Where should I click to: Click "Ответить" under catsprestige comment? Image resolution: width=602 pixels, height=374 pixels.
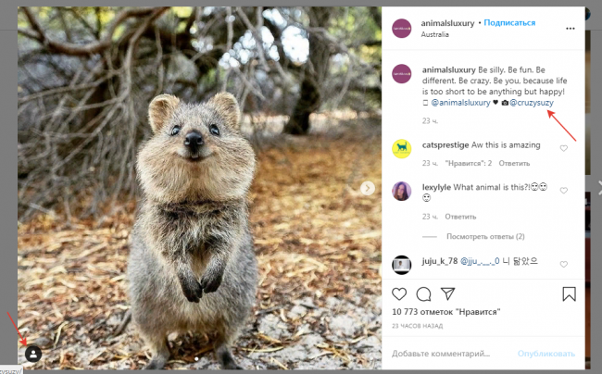[514, 163]
